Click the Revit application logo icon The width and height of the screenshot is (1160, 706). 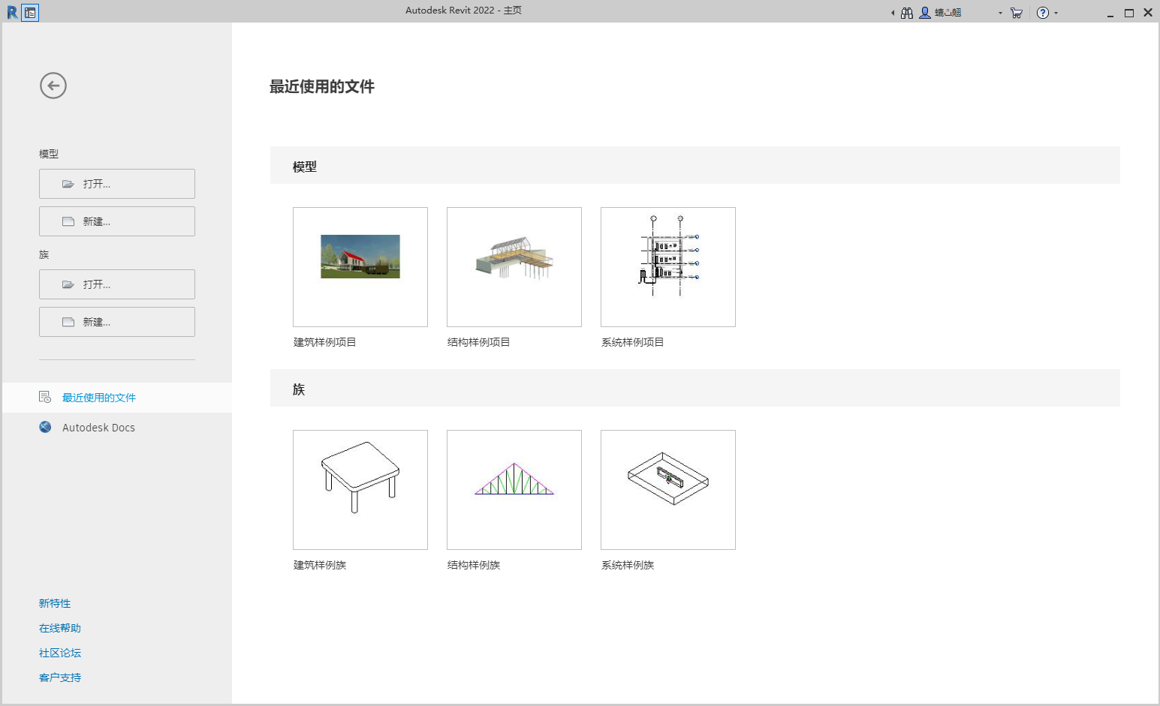pos(12,12)
